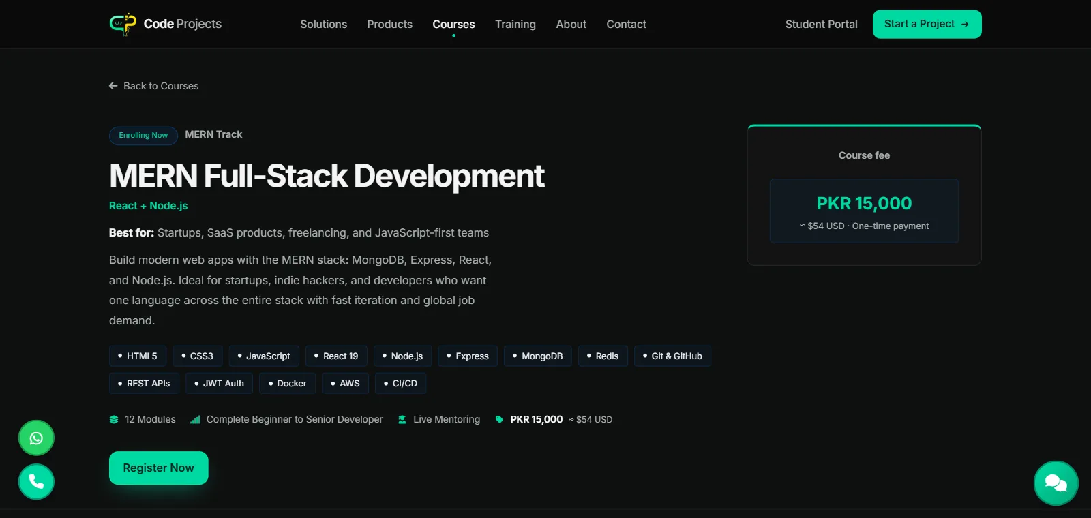Click the Docker skill tag

[x=287, y=383]
